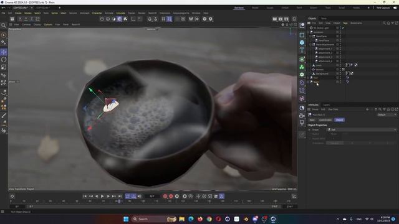Open the green MoGraph cloner icon
Screen dimensions: 399x224
[x=302, y=67]
